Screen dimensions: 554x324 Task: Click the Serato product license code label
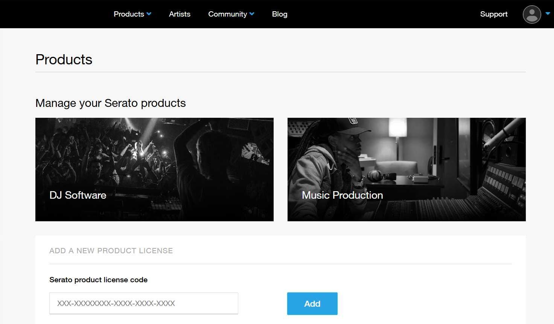(99, 280)
